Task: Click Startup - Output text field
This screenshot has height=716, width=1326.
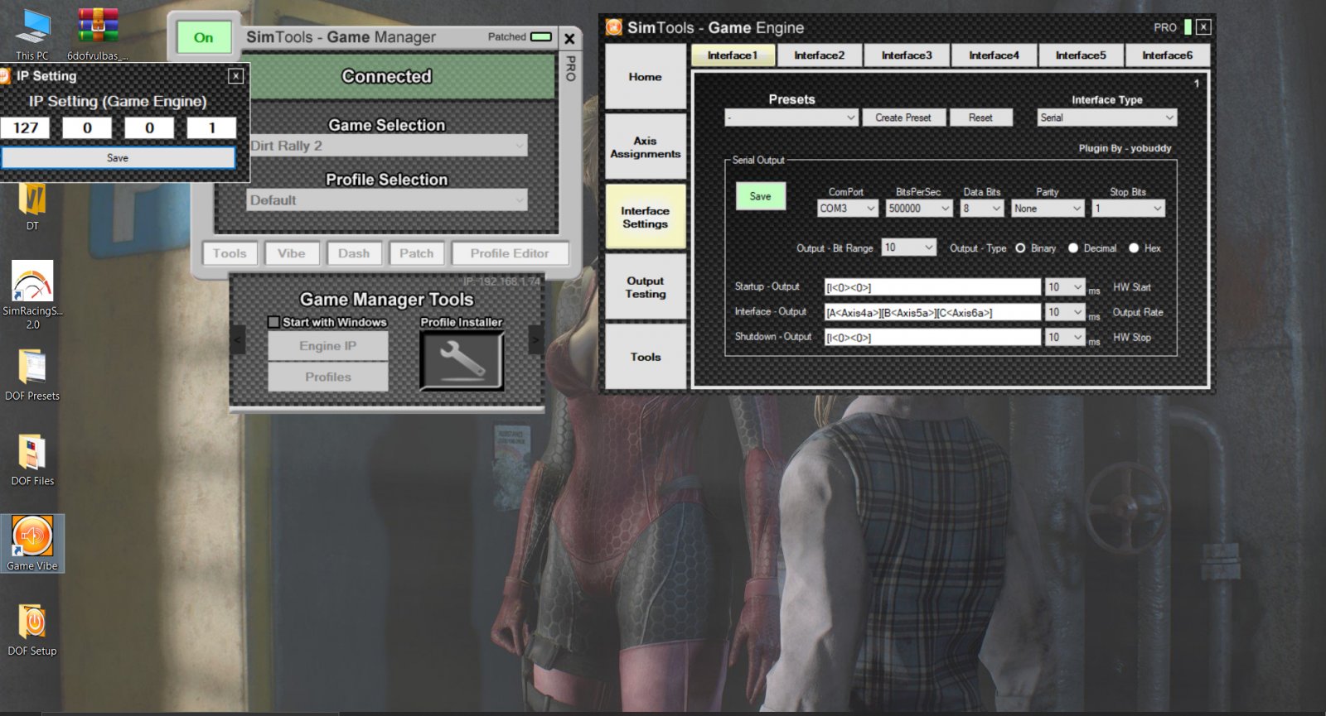Action: pyautogui.click(x=932, y=287)
